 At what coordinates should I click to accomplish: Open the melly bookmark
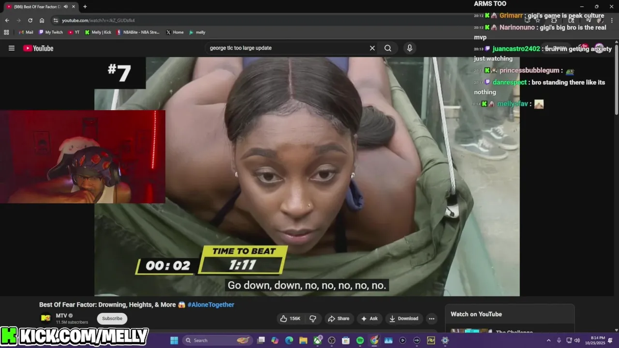[x=197, y=32]
